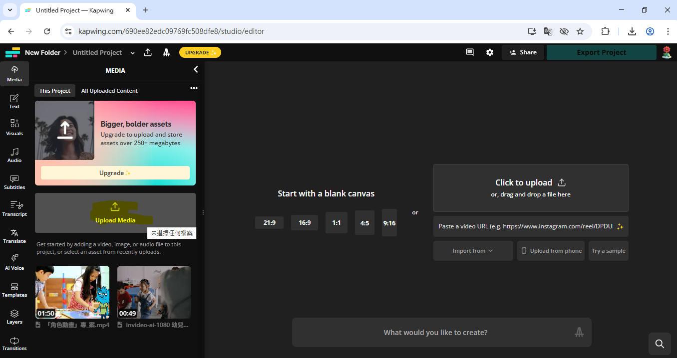Switch to This Project tab
Screen dimensions: 677x358
55,91
